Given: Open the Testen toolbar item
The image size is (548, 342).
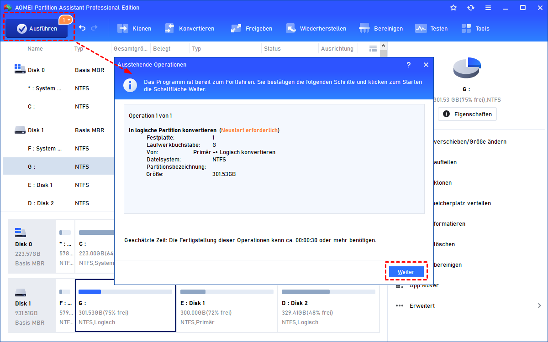Looking at the screenshot, I should (x=432, y=28).
